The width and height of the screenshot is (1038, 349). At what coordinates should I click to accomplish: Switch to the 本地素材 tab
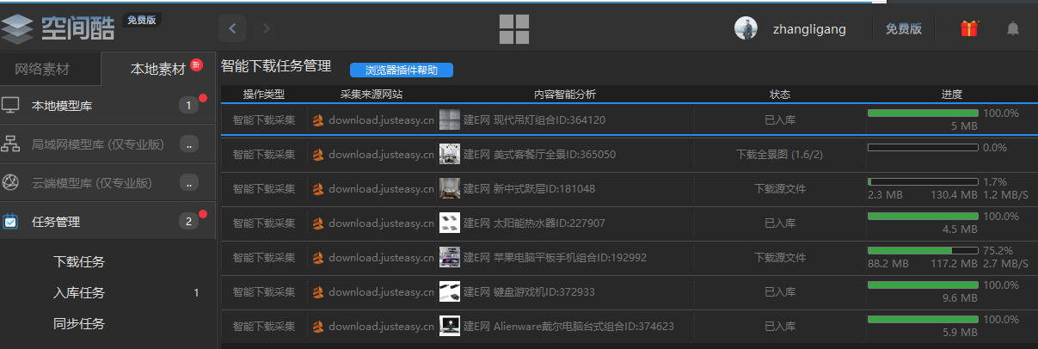(x=157, y=69)
